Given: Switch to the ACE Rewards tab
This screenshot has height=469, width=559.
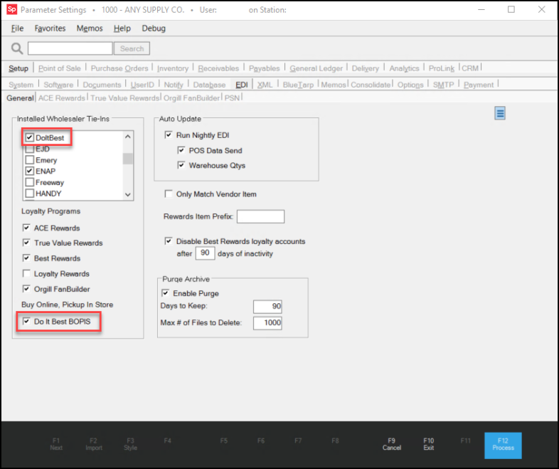Looking at the screenshot, I should [x=61, y=98].
